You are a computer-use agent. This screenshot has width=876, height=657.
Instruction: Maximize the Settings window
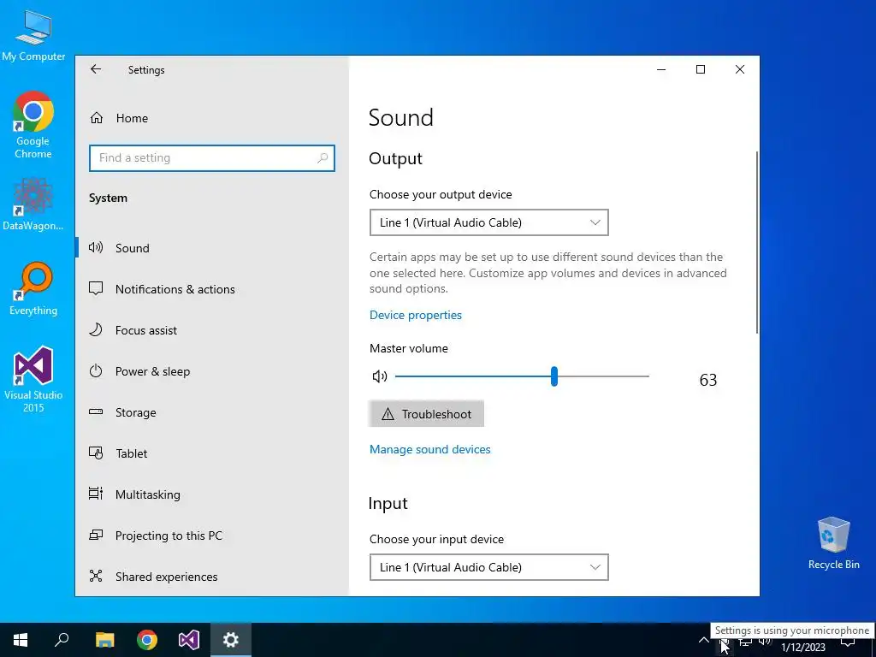[x=701, y=69]
